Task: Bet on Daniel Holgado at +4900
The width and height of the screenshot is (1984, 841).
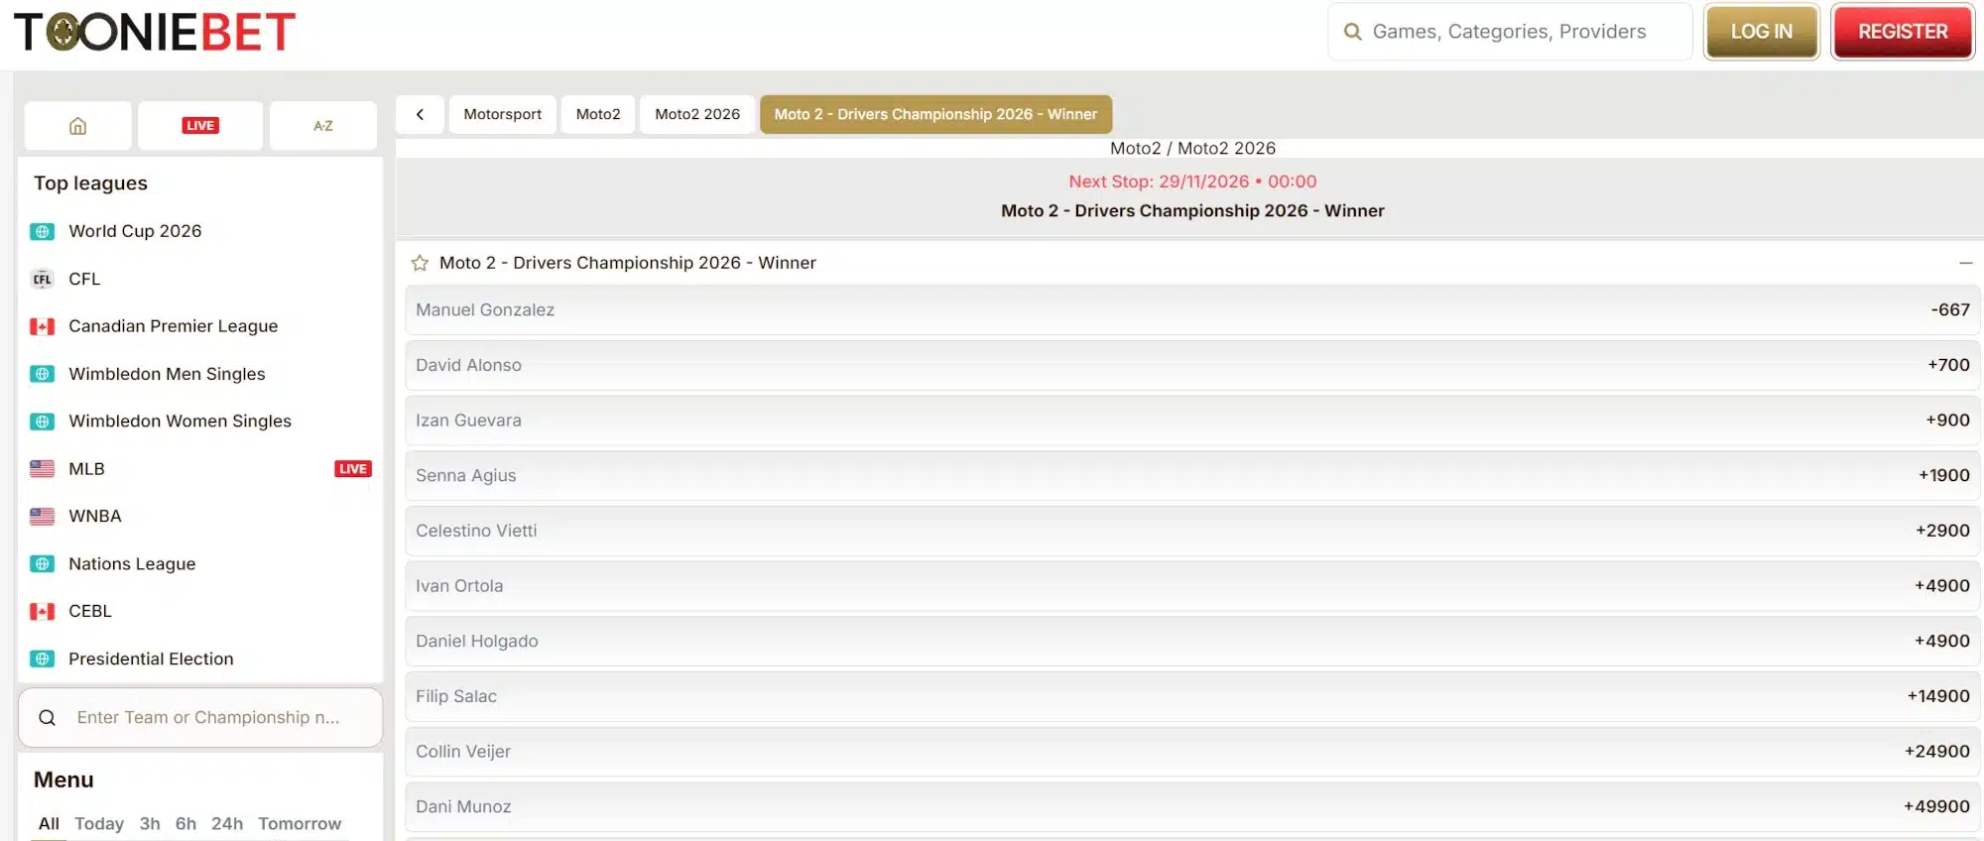Action: (1192, 642)
